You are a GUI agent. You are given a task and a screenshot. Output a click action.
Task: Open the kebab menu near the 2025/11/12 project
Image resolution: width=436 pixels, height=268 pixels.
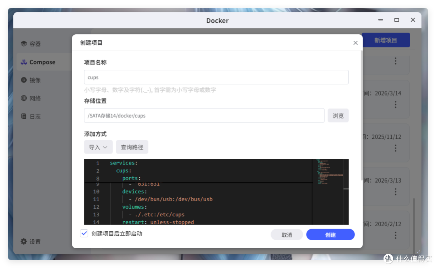[395, 148]
